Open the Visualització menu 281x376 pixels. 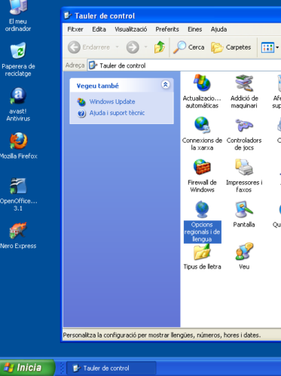(x=131, y=29)
